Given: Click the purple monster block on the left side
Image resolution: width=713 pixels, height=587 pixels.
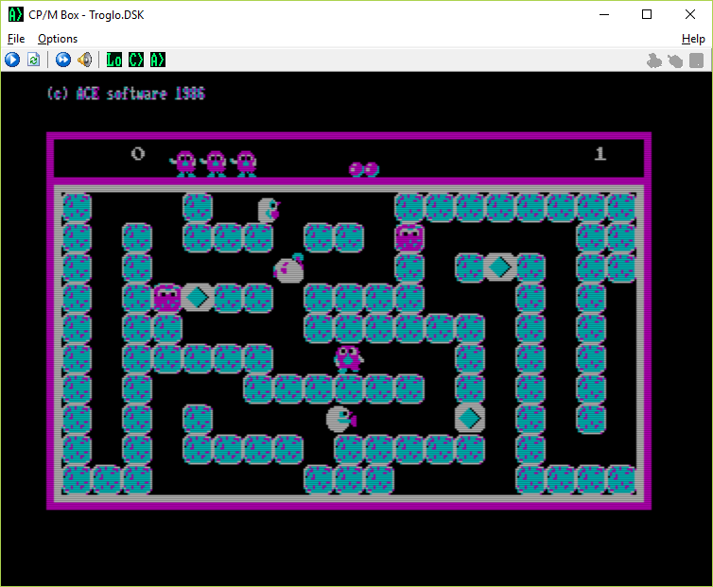Looking at the screenshot, I should click(167, 298).
